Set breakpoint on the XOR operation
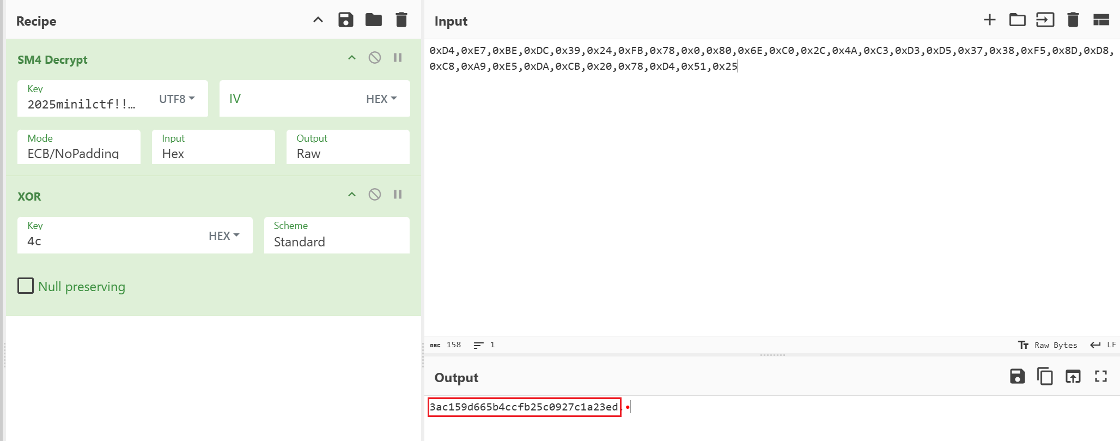Image resolution: width=1120 pixels, height=441 pixels. tap(398, 195)
